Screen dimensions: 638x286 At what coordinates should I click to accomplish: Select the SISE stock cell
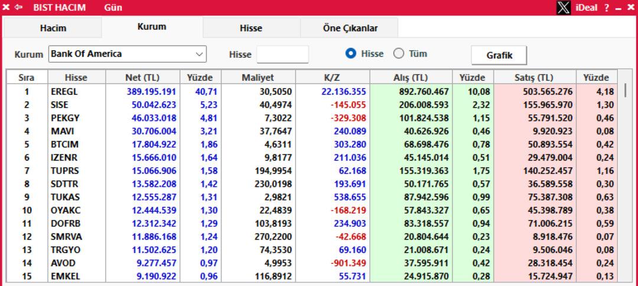[x=77, y=105]
